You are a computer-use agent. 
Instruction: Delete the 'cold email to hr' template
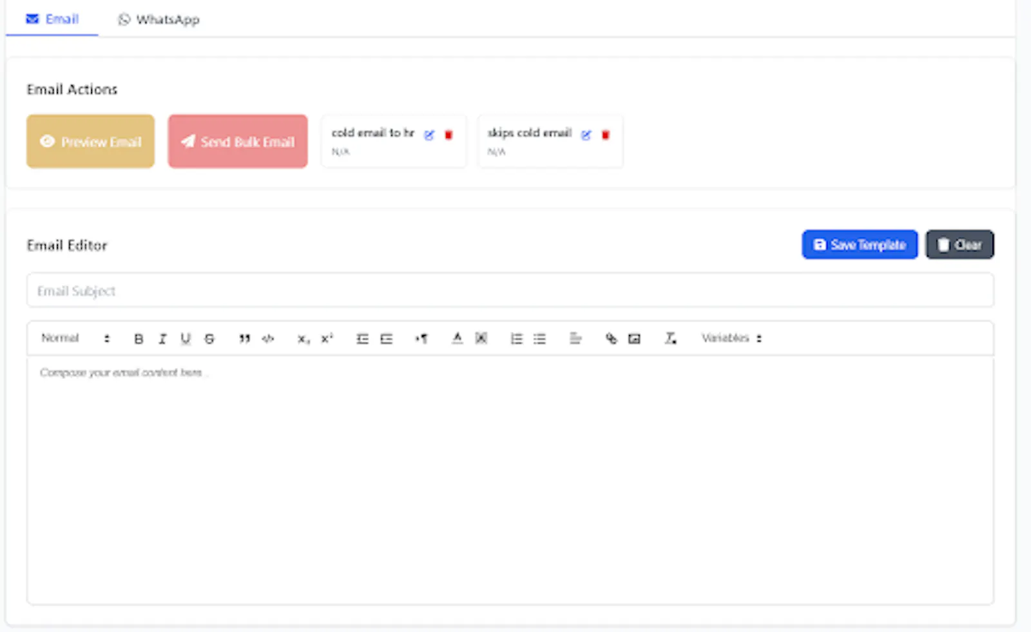[x=449, y=135]
